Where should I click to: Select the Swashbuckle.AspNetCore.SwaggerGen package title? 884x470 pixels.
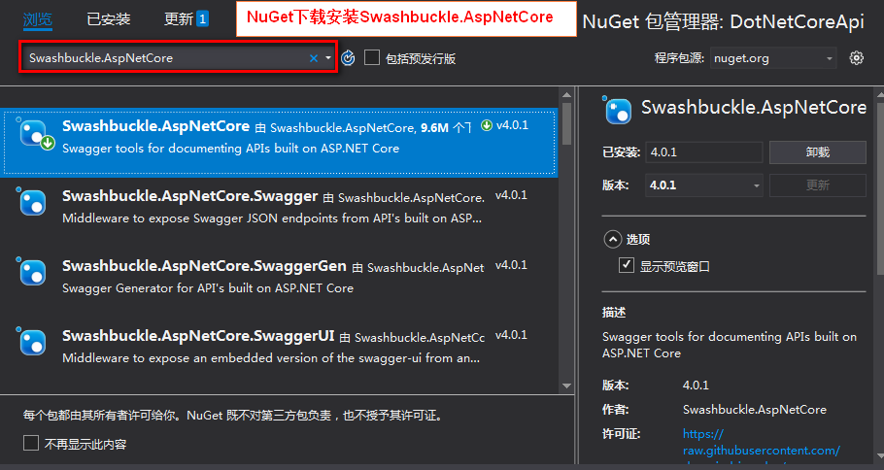point(204,266)
